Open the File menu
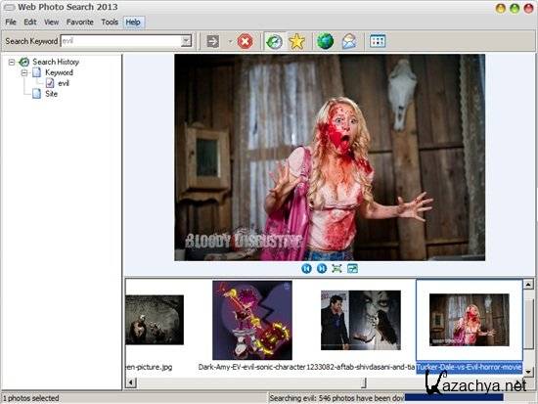This screenshot has width=538, height=404. [11, 22]
